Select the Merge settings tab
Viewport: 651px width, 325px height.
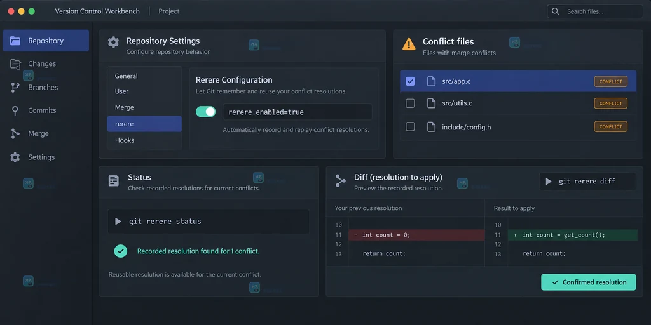tap(144, 107)
